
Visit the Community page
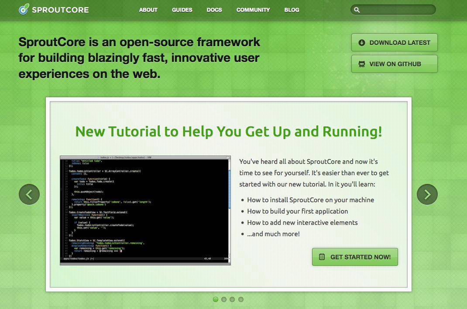253,10
